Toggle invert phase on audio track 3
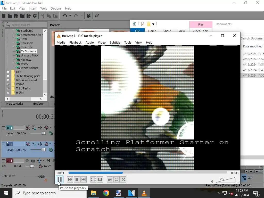This screenshot has width=264, height=198. coord(33,161)
